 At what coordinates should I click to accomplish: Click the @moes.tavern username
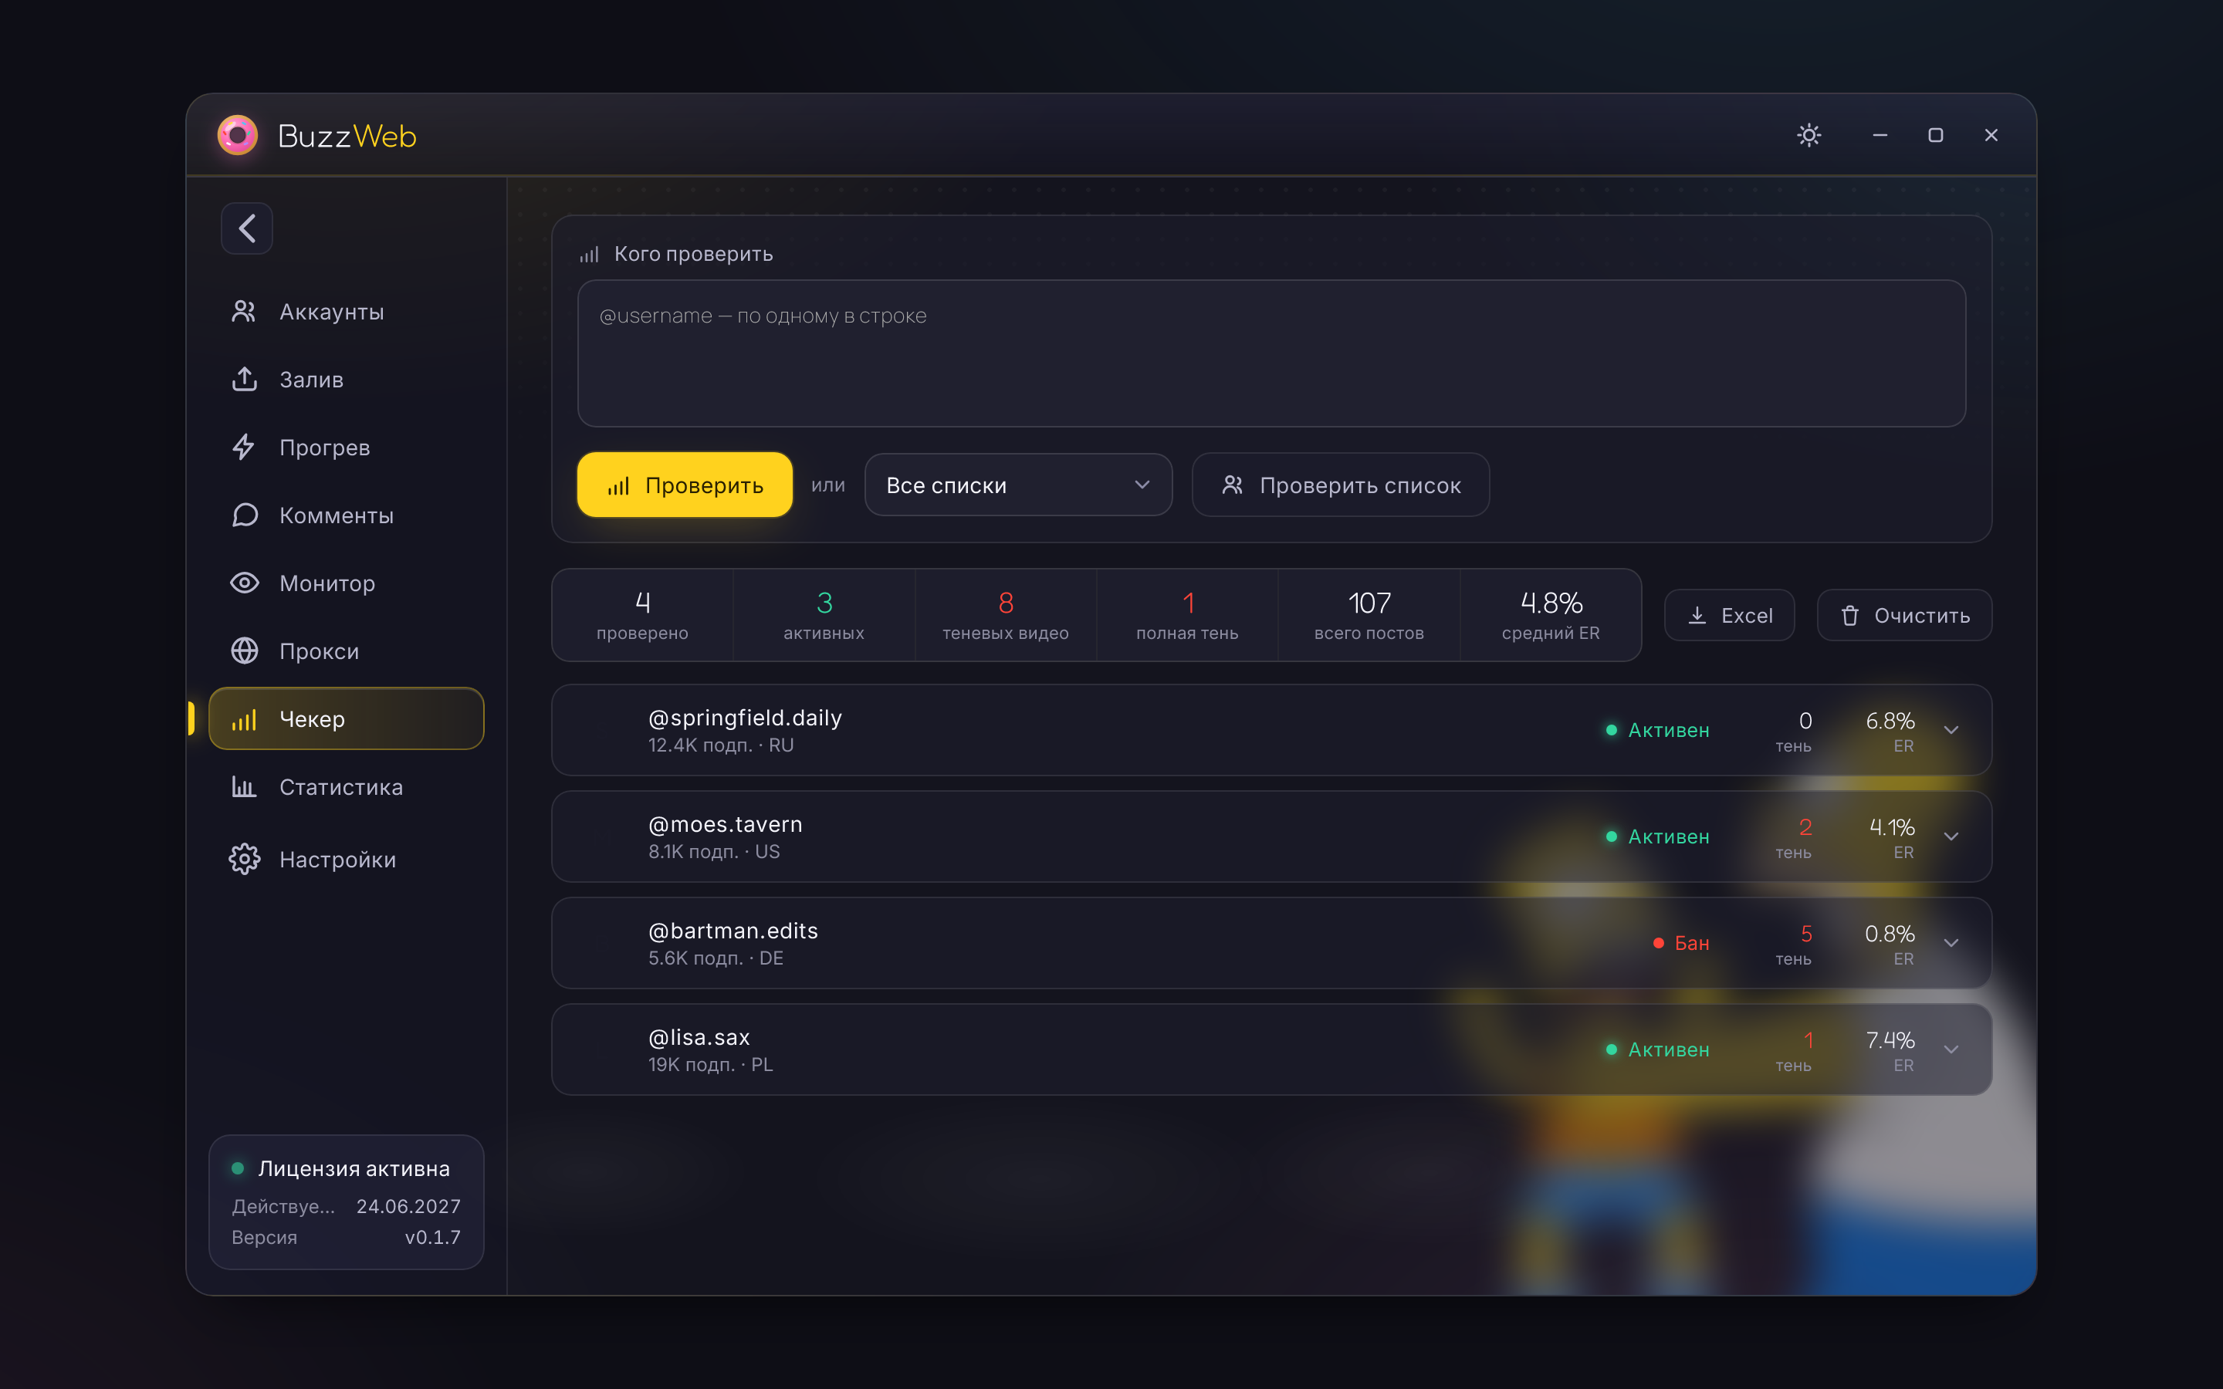coord(725,824)
